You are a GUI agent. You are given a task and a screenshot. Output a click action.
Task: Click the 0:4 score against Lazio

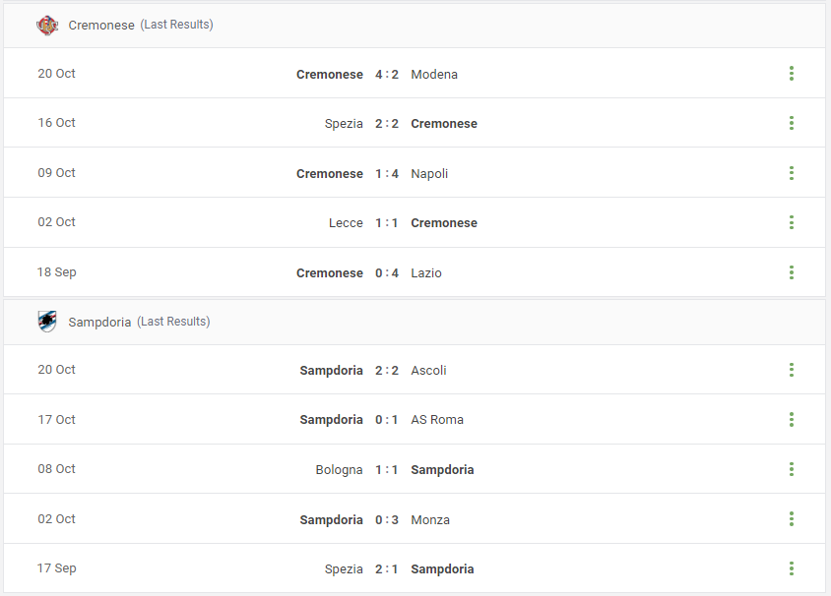[x=386, y=273]
